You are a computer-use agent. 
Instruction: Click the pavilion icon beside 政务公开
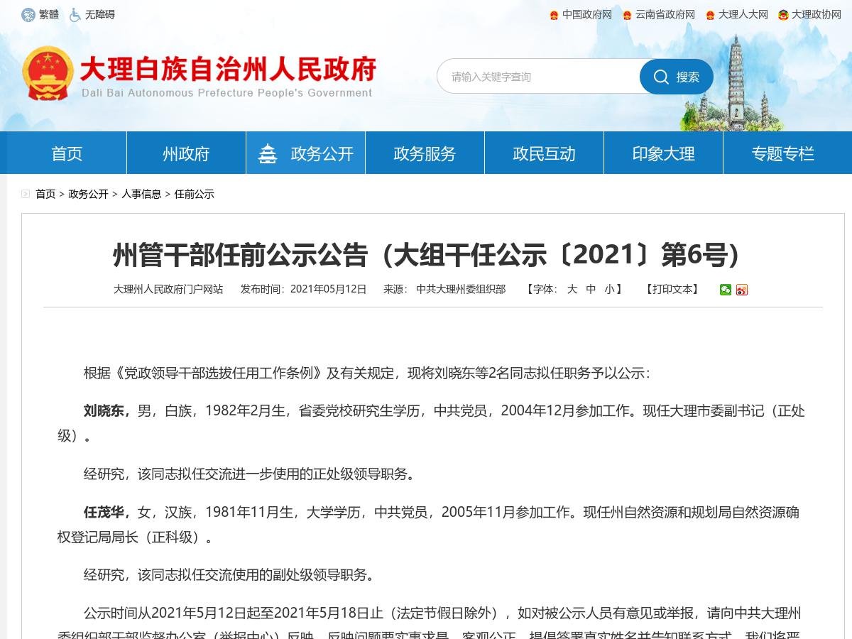(268, 153)
